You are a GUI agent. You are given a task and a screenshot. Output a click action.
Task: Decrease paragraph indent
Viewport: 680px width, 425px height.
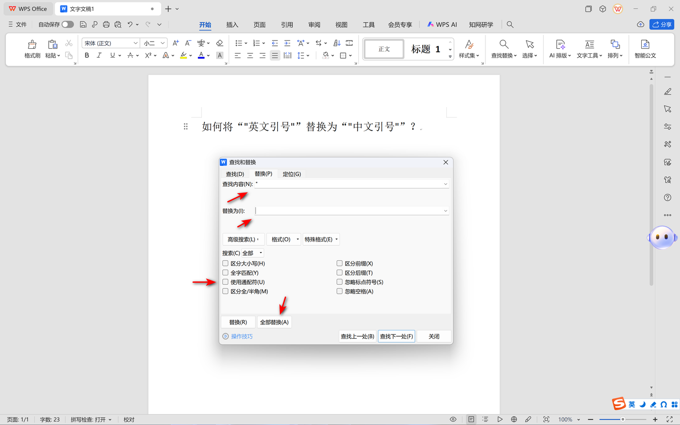275,43
